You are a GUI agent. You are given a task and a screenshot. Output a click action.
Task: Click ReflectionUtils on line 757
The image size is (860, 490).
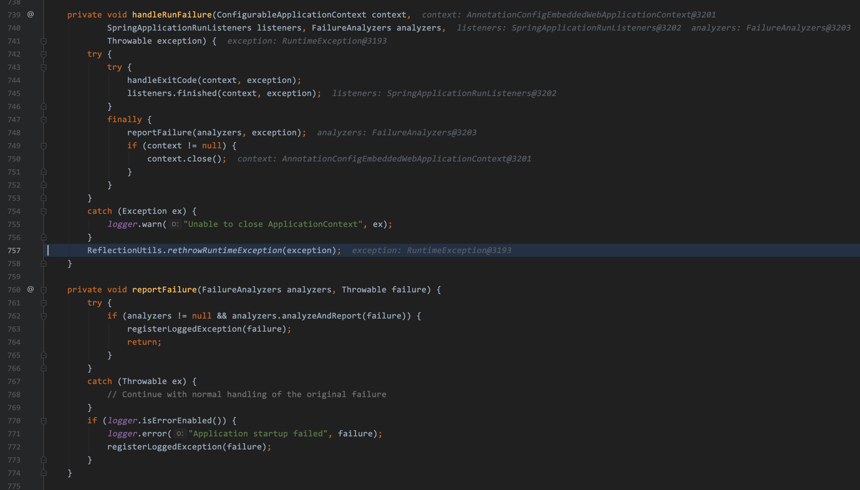(x=124, y=250)
